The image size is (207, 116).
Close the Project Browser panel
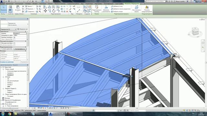pos(27,65)
